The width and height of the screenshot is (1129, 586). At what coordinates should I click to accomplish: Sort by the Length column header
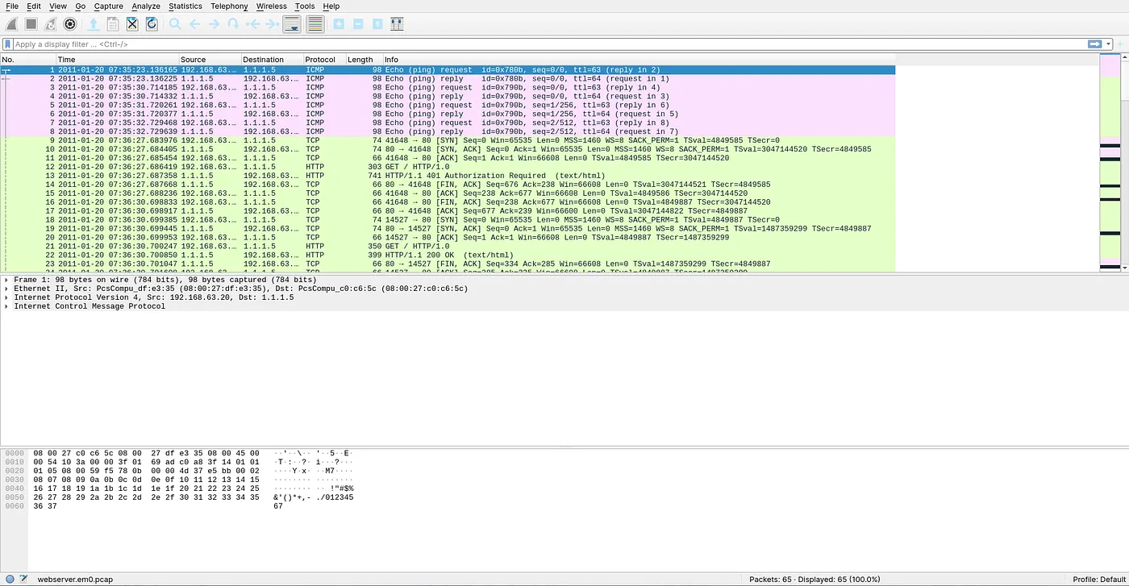coord(364,60)
